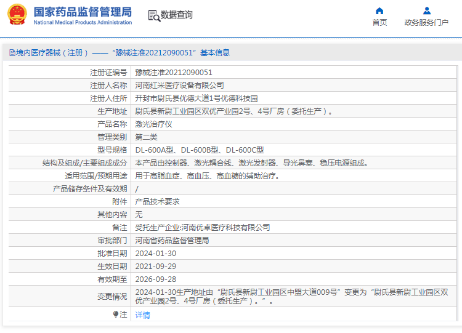The width and height of the screenshot is (462, 333).
Task: Click the 产品储存条件及有效期 label
Action: (x=90, y=189)
